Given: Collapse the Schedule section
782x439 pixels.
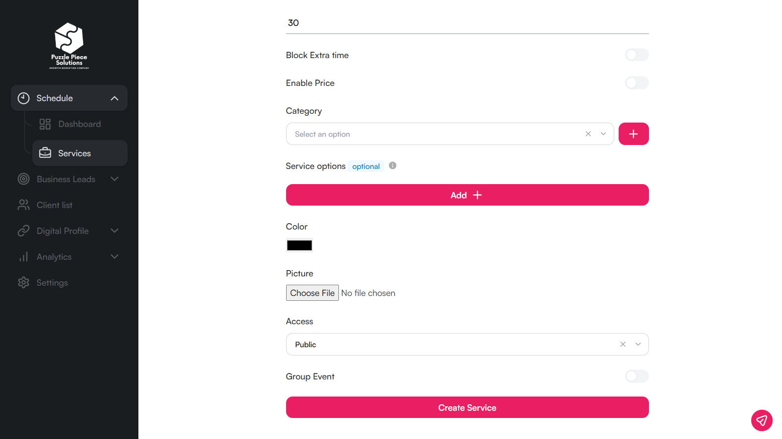Looking at the screenshot, I should click(x=114, y=98).
